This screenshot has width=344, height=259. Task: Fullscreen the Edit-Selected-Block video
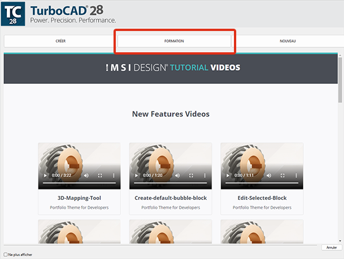tap(283, 175)
